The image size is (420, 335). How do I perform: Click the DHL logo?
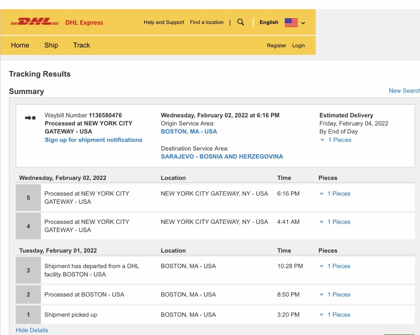tap(35, 22)
